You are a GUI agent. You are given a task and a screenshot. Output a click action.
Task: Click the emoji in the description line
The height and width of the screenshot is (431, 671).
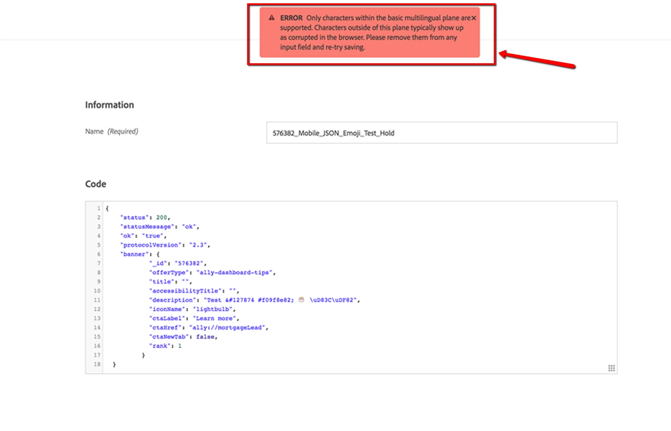pos(301,299)
